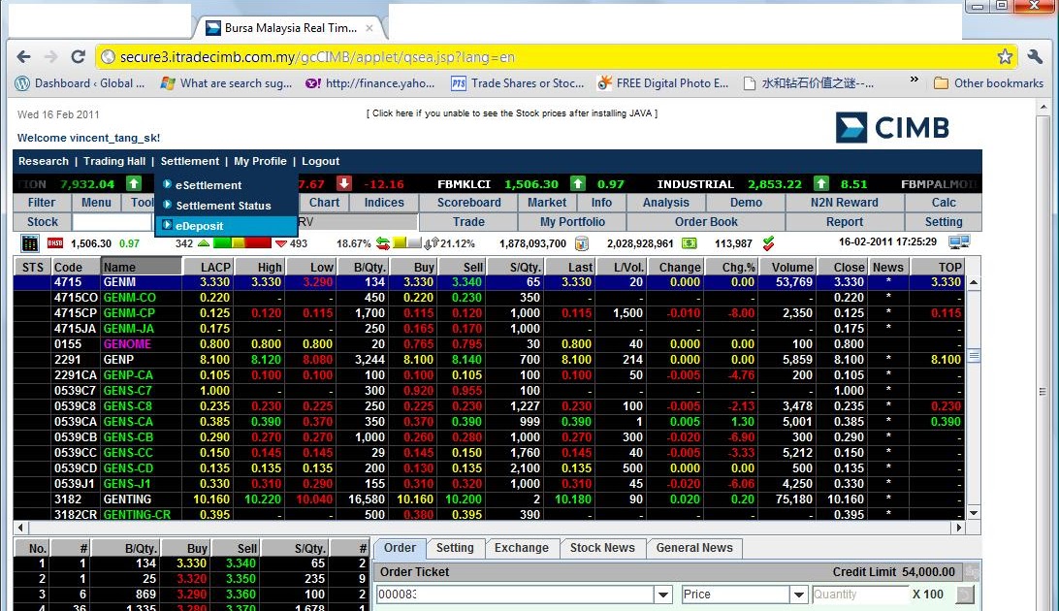Click the network monitors connection icon
This screenshot has width=1059, height=611.
point(959,241)
